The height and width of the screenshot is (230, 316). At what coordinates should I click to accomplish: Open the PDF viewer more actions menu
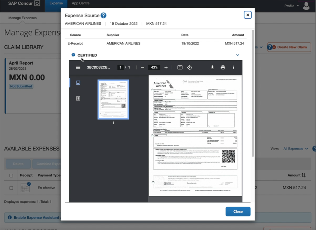pos(233,67)
